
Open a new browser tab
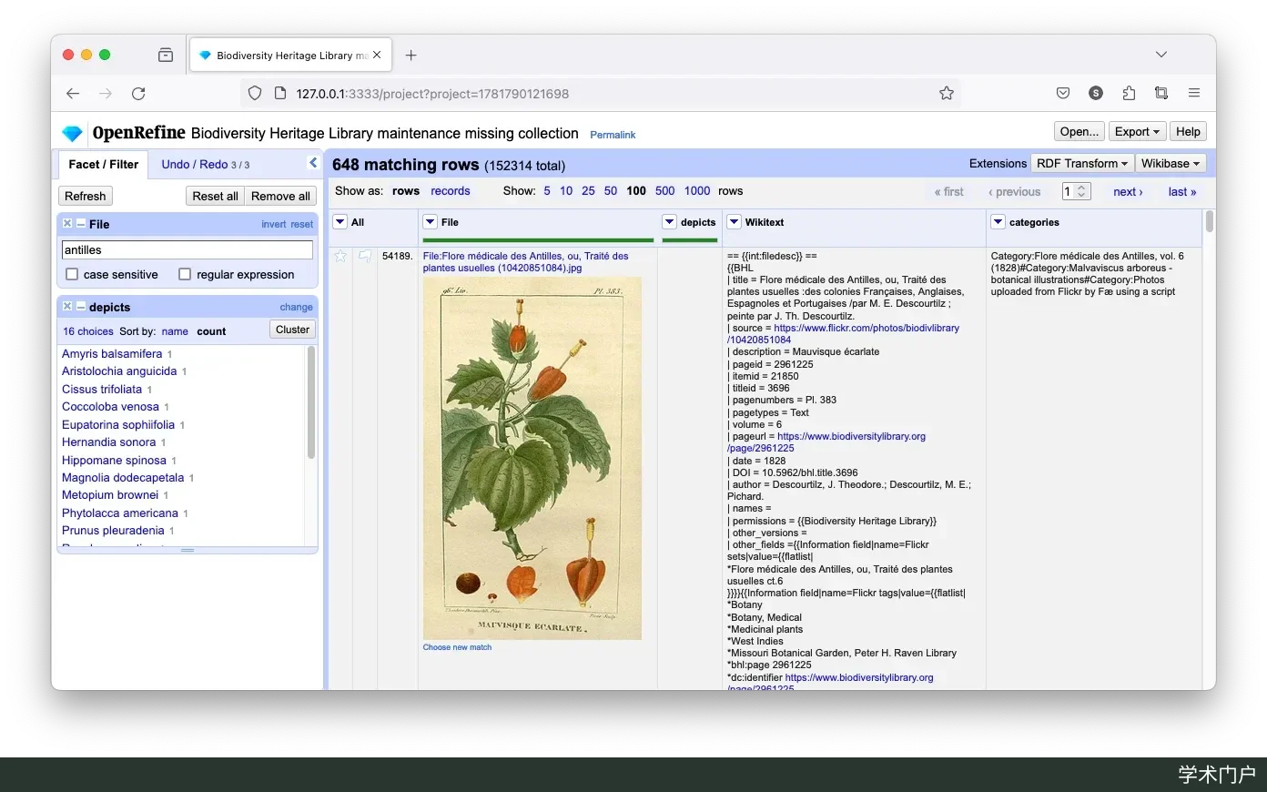click(x=411, y=56)
